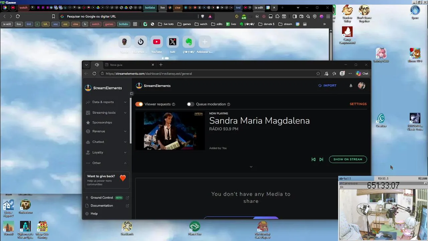Open Stardew Valley desktop icon
Image resolution: width=428 pixels, height=241 pixels.
(347, 14)
